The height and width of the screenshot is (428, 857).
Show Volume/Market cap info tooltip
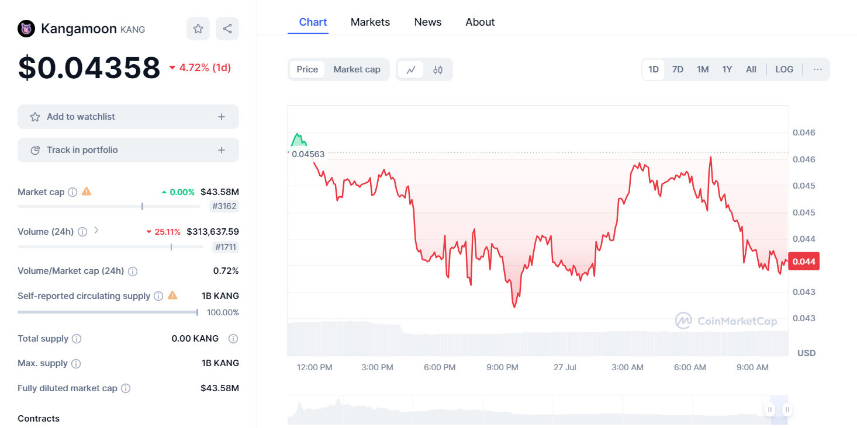(133, 271)
